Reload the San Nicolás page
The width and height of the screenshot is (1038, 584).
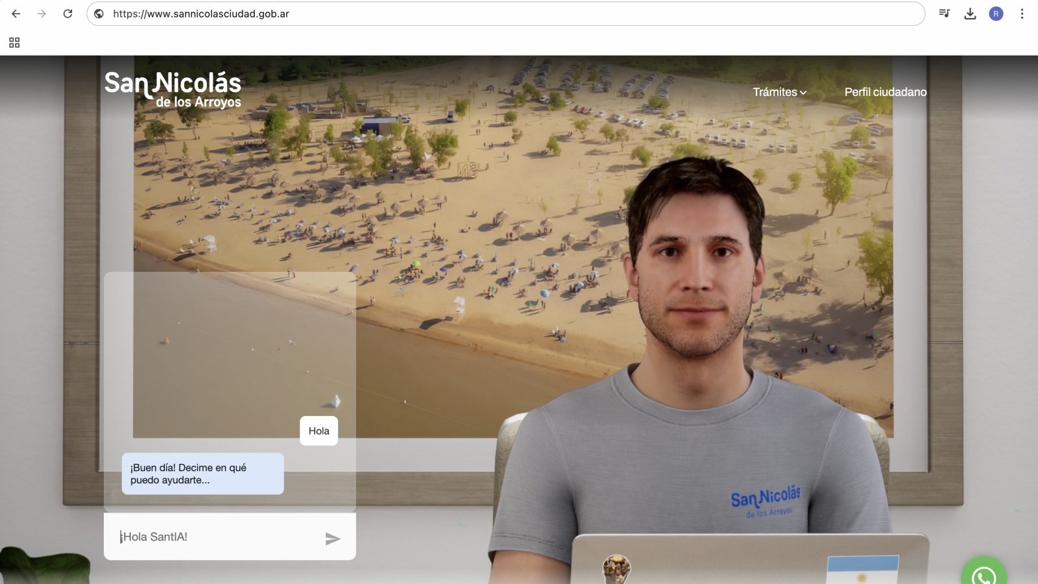(67, 14)
